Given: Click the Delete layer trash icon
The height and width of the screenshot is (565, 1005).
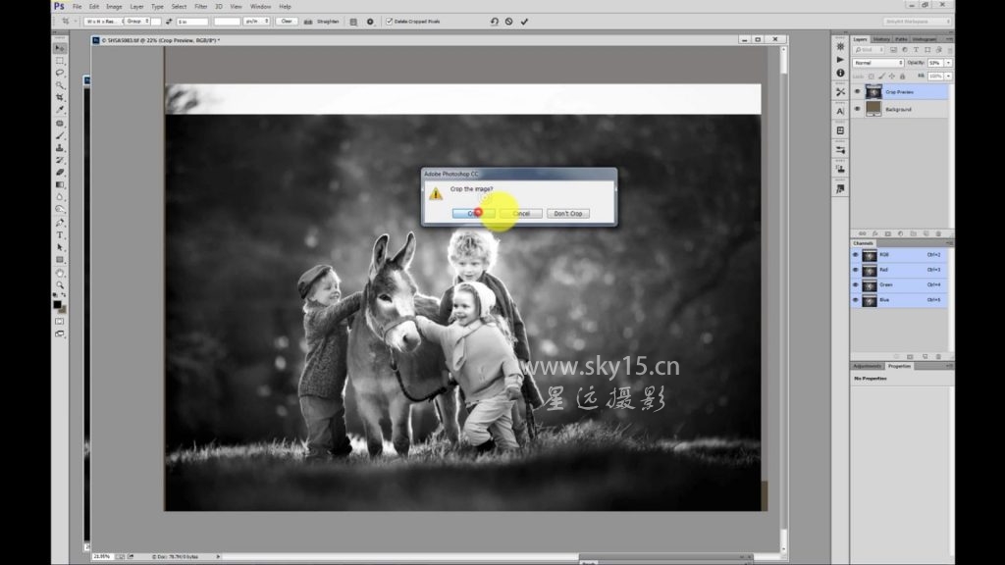Looking at the screenshot, I should click(x=938, y=233).
